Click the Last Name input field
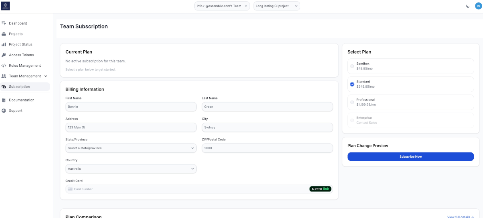Image resolution: width=483 pixels, height=218 pixels. click(267, 107)
